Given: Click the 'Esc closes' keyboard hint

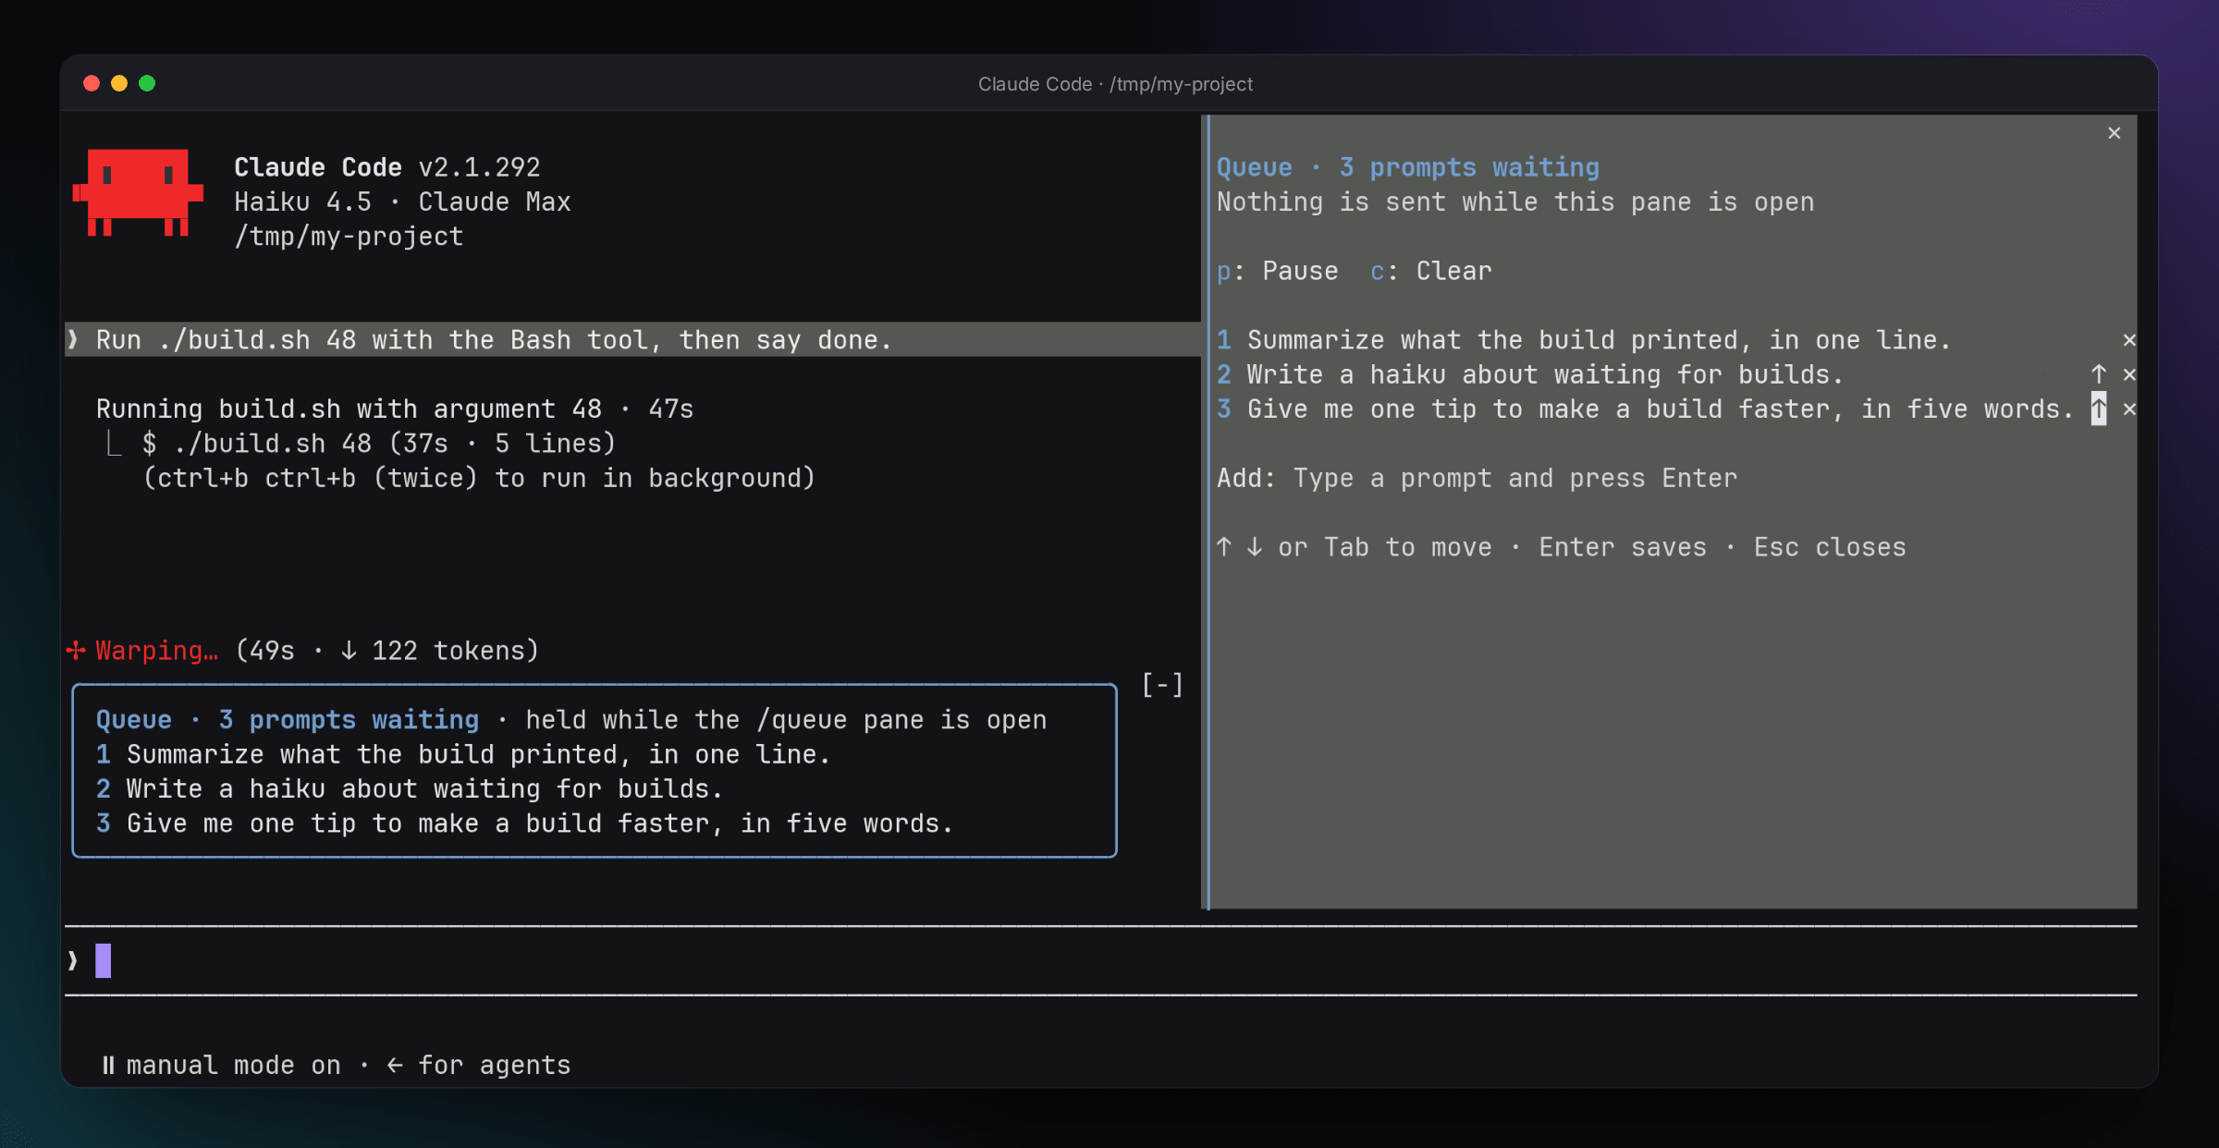Looking at the screenshot, I should [1830, 547].
